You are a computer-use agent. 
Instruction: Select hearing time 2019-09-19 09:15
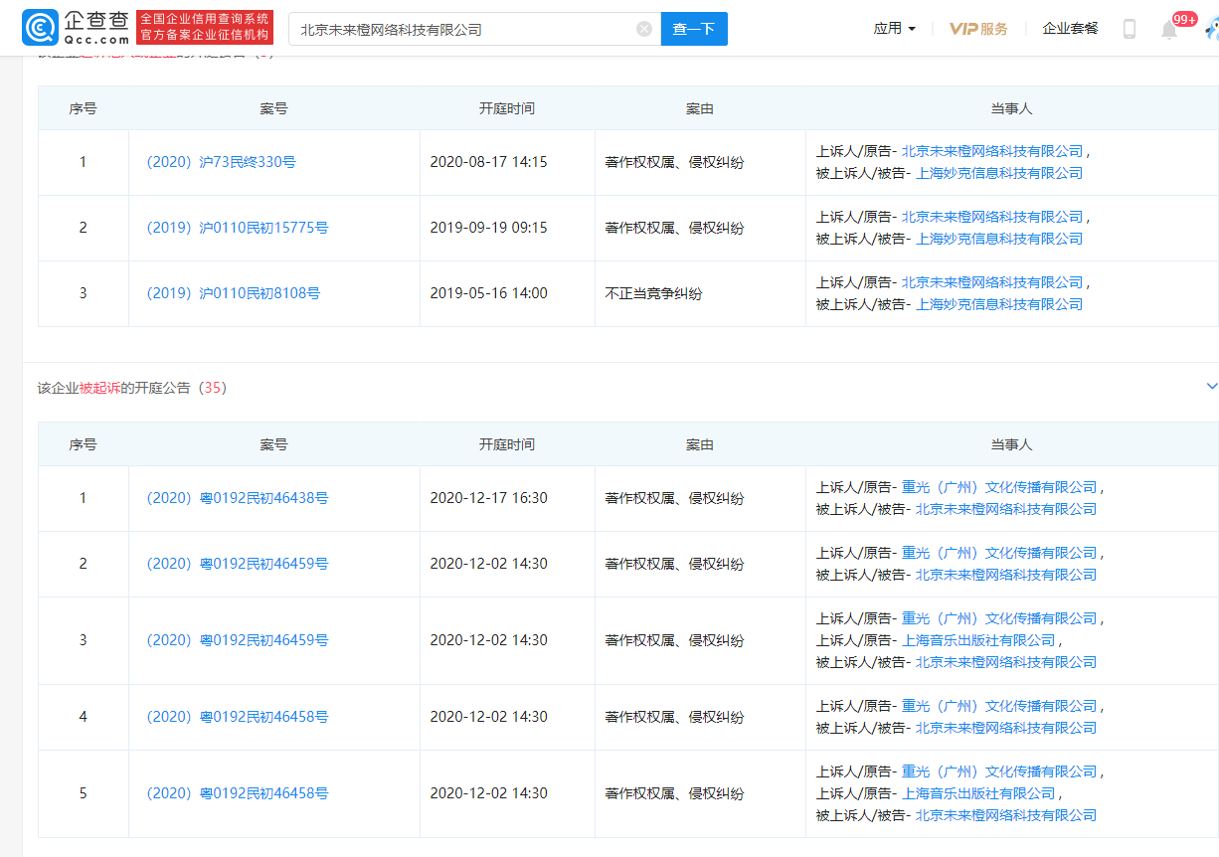[x=488, y=228]
